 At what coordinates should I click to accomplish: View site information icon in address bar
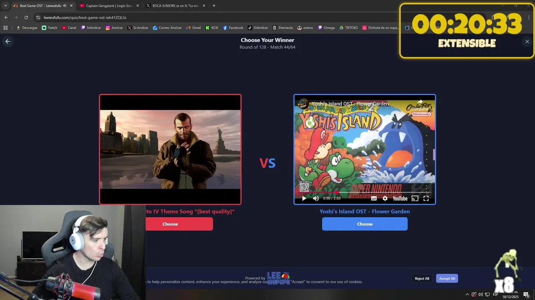(38, 17)
